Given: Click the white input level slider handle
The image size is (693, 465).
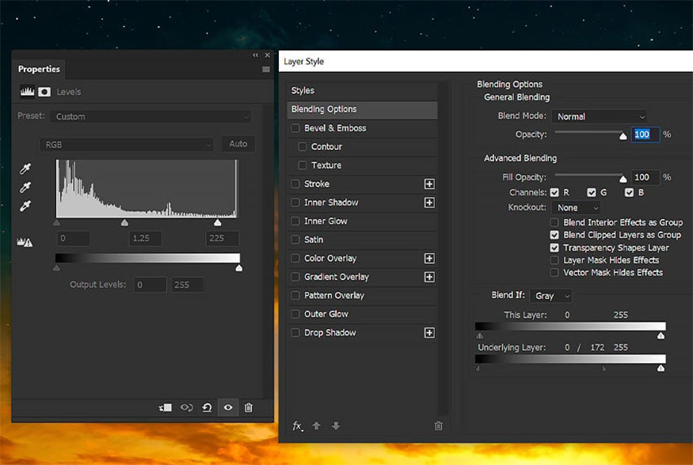Looking at the screenshot, I should tap(218, 223).
